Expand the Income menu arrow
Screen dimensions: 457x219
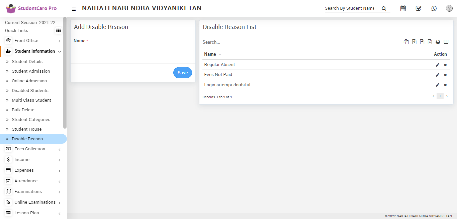coord(59,160)
